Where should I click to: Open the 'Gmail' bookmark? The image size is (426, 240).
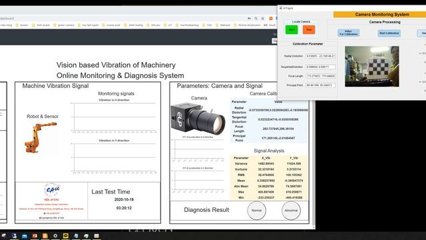click(x=270, y=25)
